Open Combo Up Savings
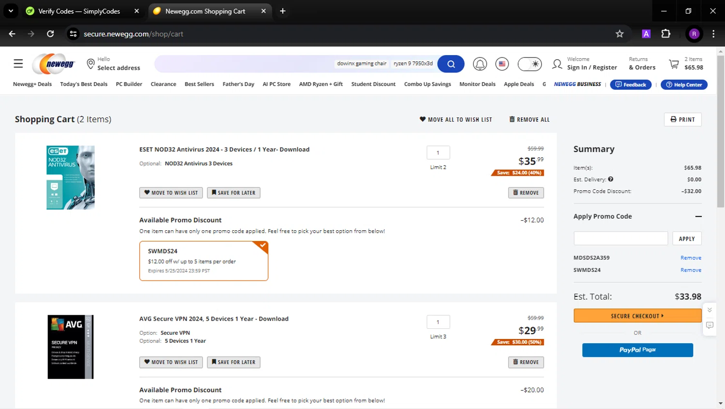Image resolution: width=725 pixels, height=409 pixels. pos(427,84)
